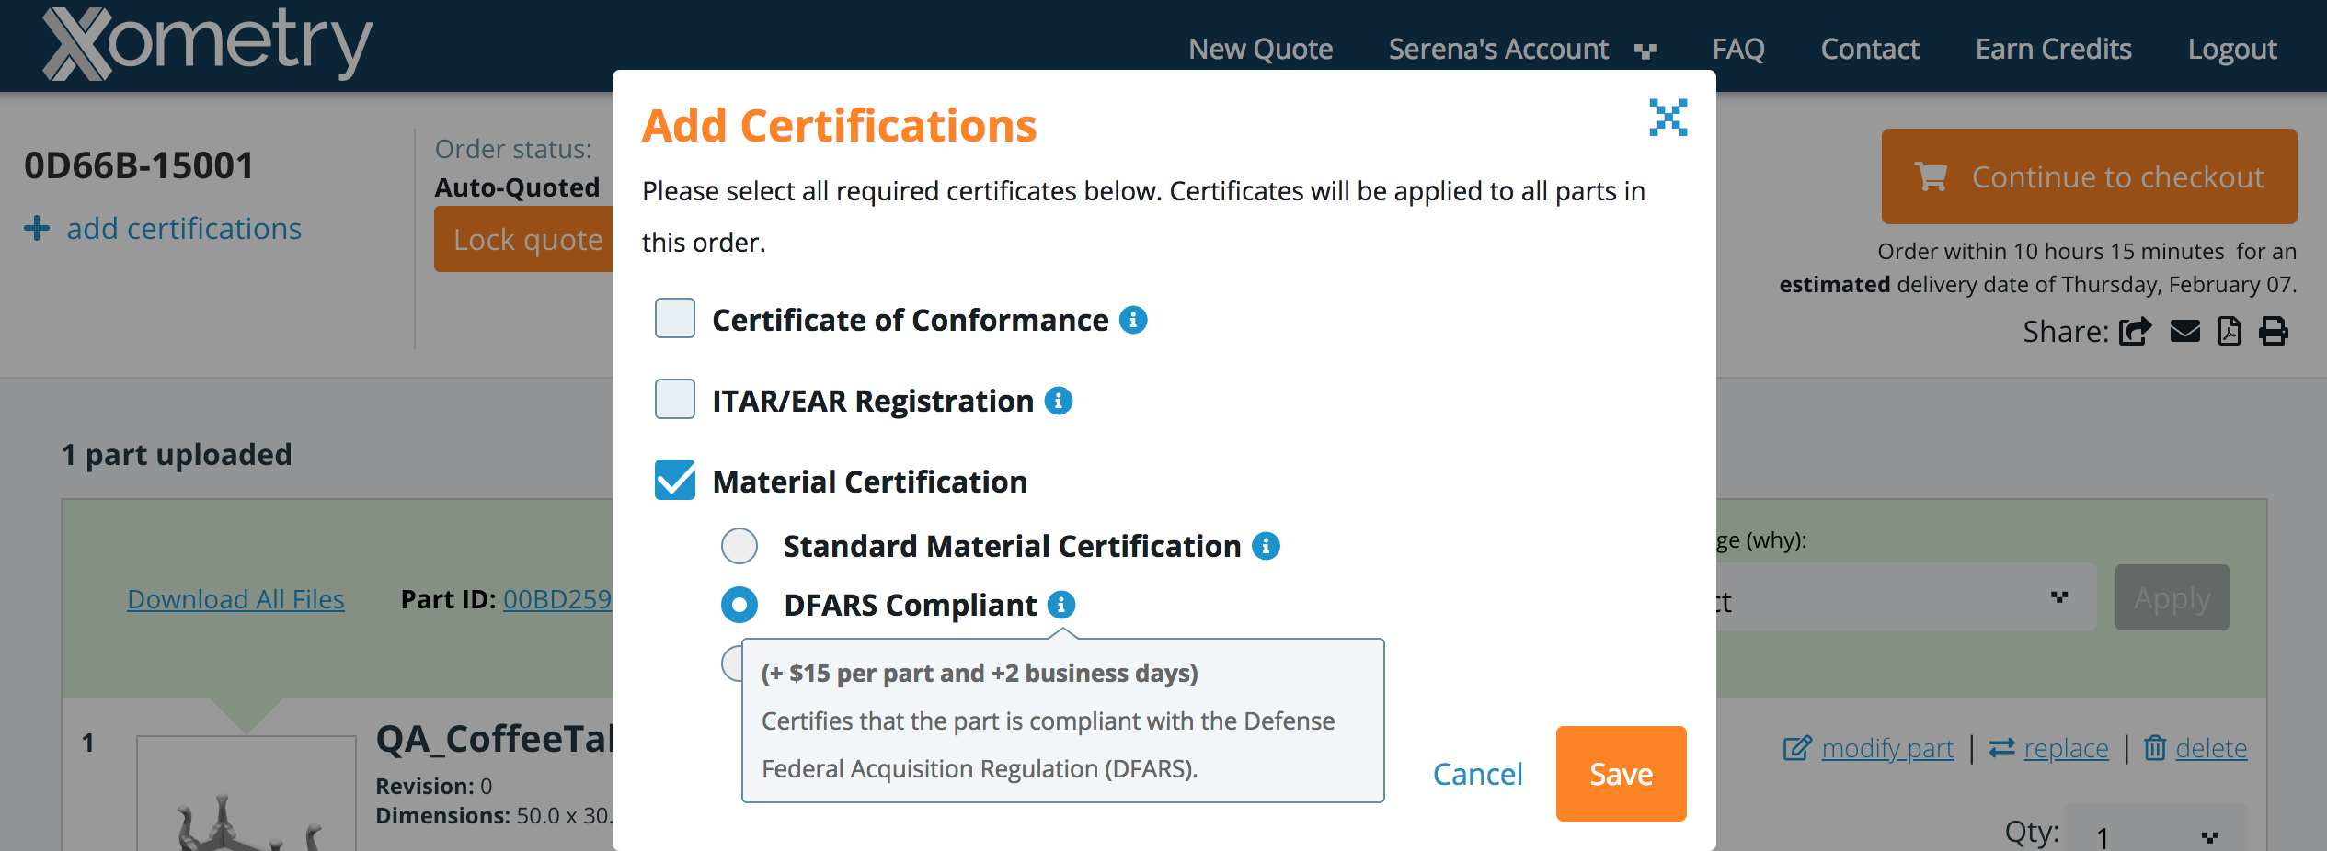Go to the FAQ page
The width and height of the screenshot is (2327, 851).
point(1738,49)
